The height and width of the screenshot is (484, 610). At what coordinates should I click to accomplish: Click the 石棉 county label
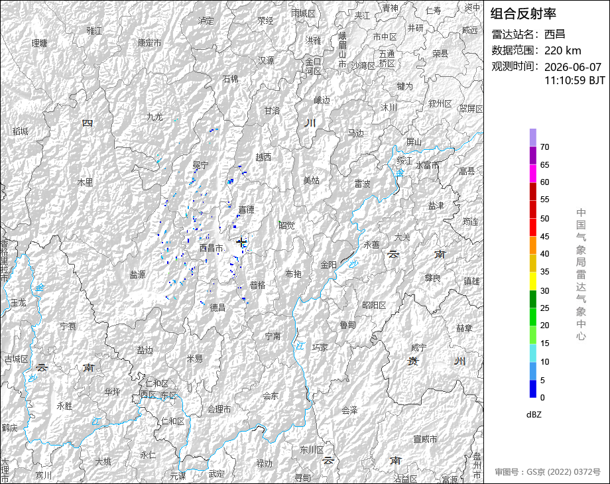tap(230, 79)
